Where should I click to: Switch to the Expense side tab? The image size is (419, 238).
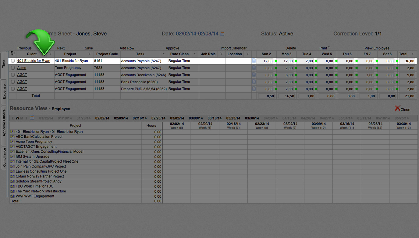(x=4, y=92)
